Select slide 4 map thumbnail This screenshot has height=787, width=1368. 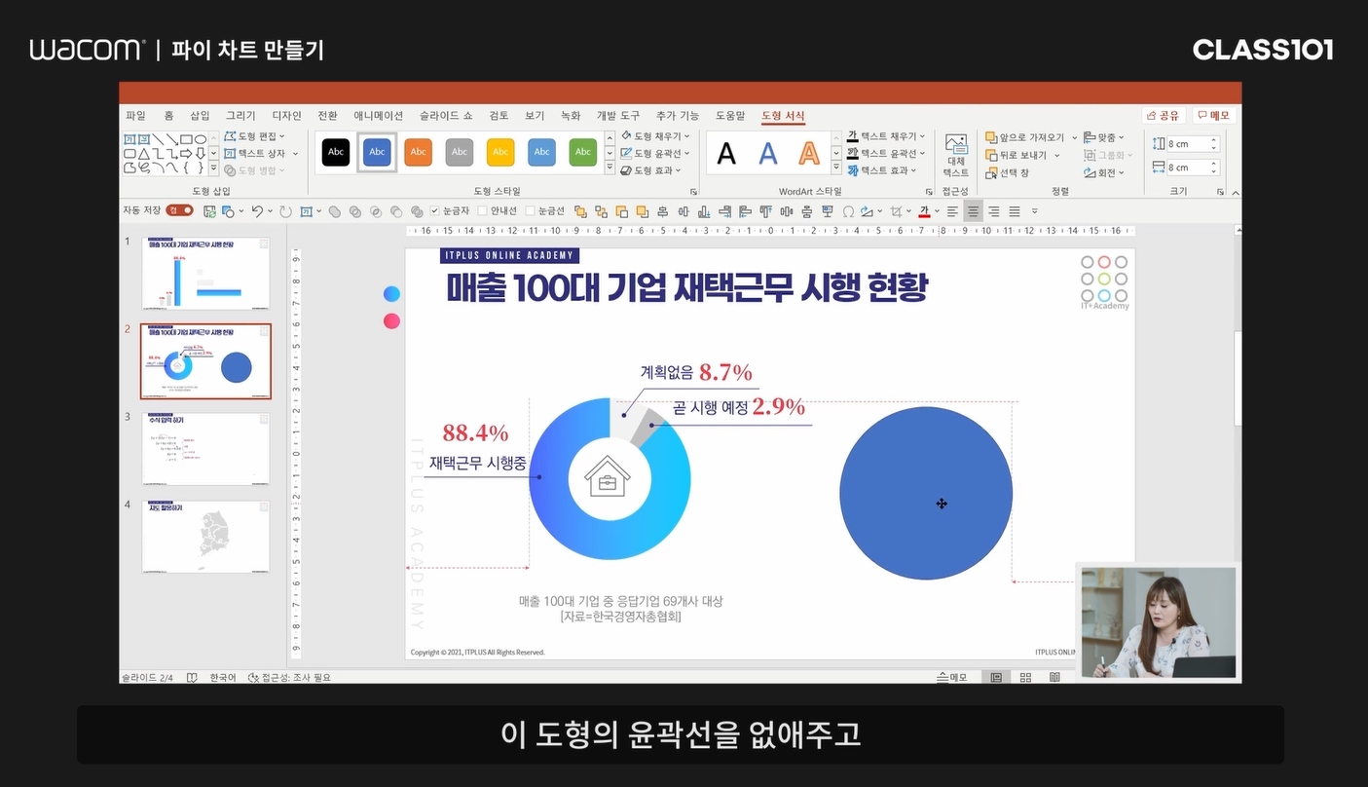pyautogui.click(x=206, y=537)
